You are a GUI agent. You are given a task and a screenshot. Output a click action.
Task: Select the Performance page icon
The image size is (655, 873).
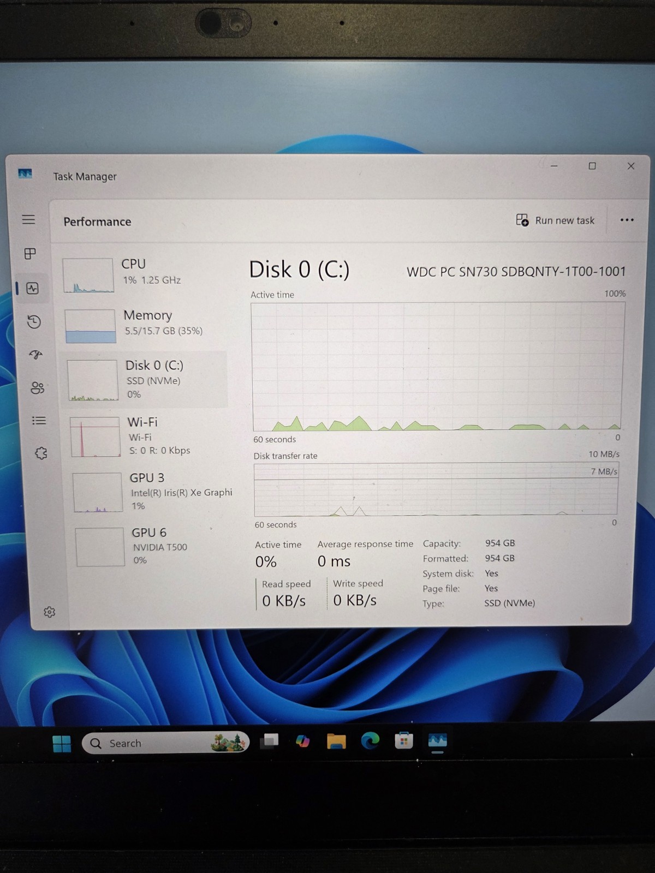[32, 288]
